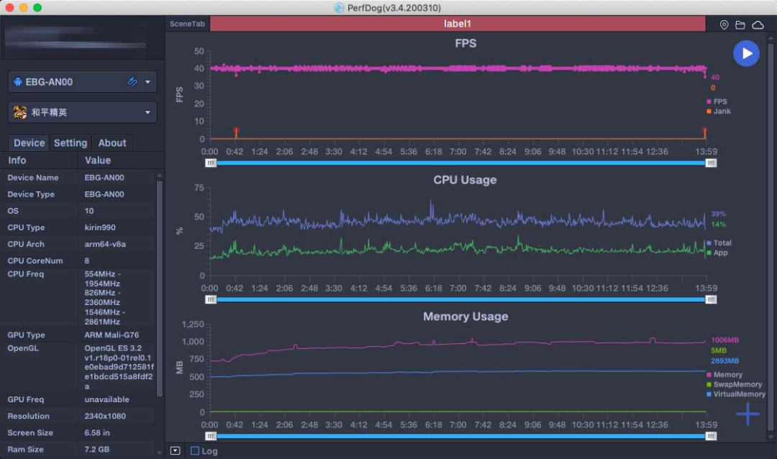
Task: Click the OS row value 10
Action: click(88, 211)
